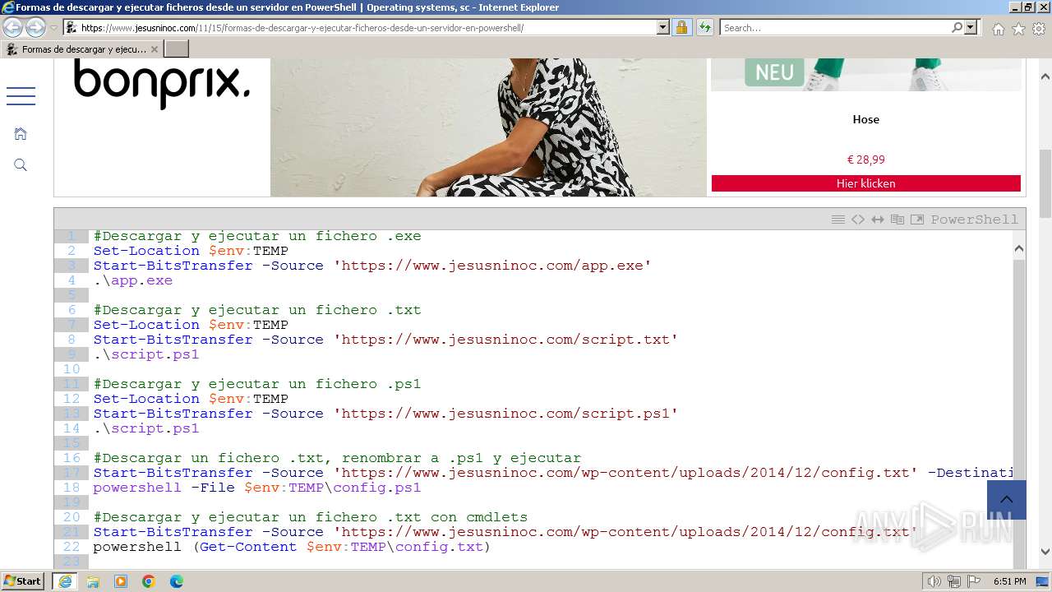
Task: Click the price € 28,99
Action: (866, 160)
